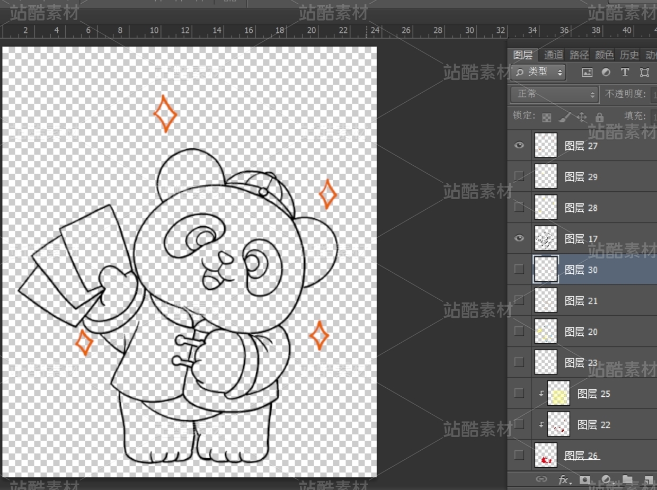Click the yellow thumbnail of 图层 25
This screenshot has width=657, height=490.
coord(558,393)
